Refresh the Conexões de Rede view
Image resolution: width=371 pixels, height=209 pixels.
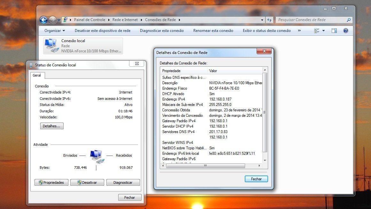tap(269, 20)
